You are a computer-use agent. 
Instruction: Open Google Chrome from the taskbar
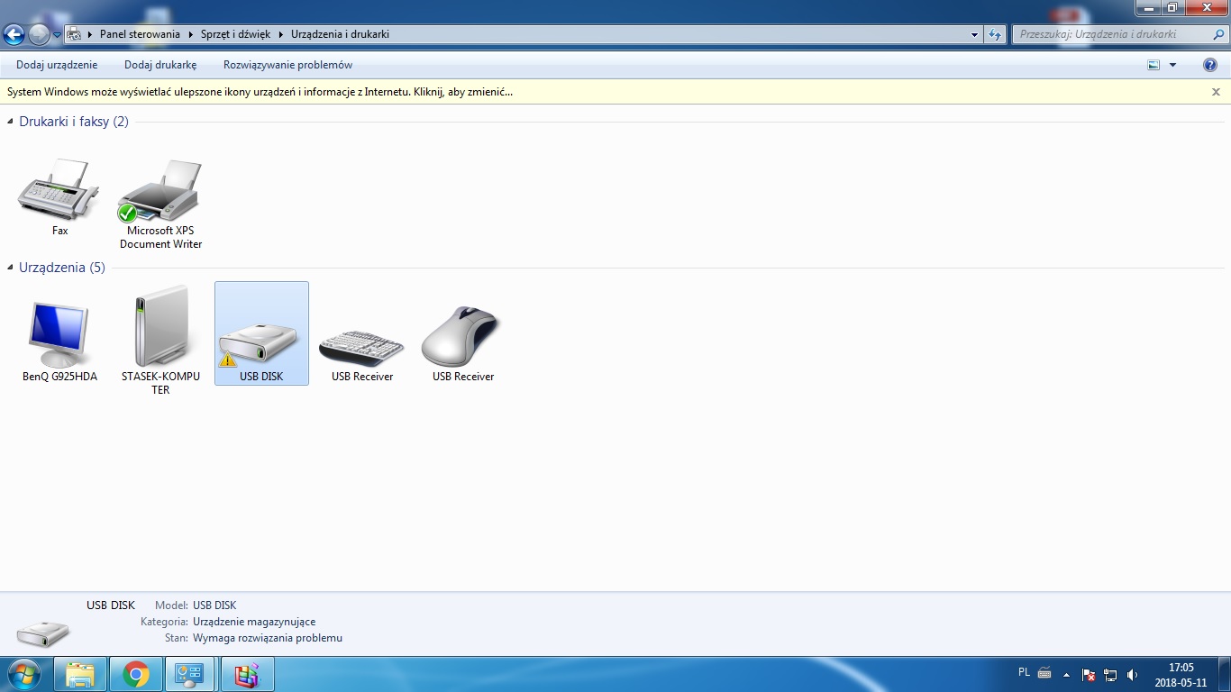[x=136, y=674]
